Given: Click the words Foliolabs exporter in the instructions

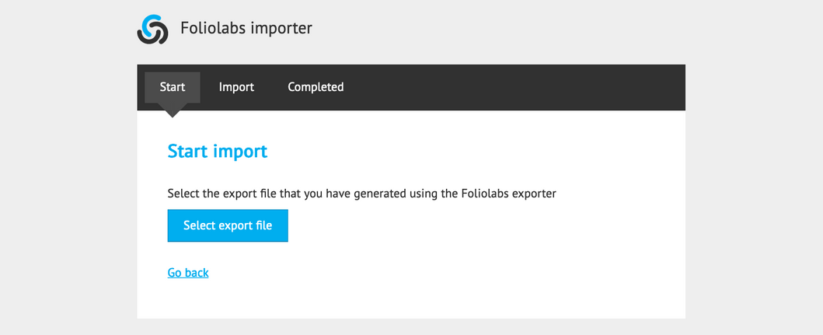Looking at the screenshot, I should 508,194.
